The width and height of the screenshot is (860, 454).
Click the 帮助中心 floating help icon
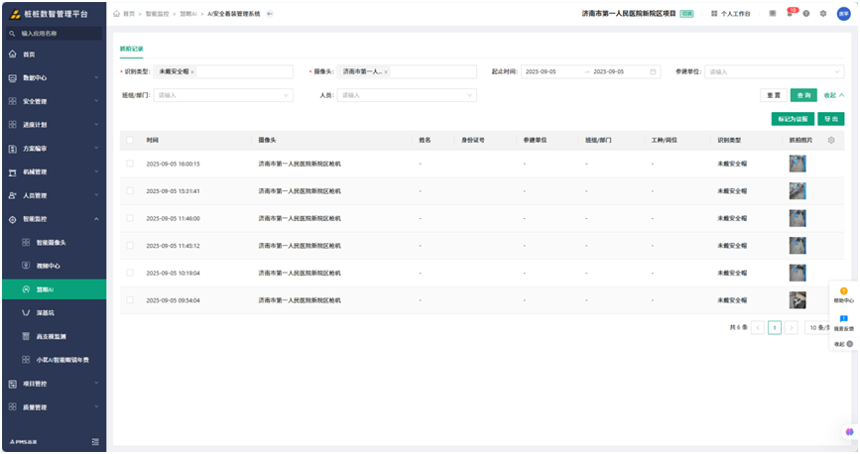point(843,294)
